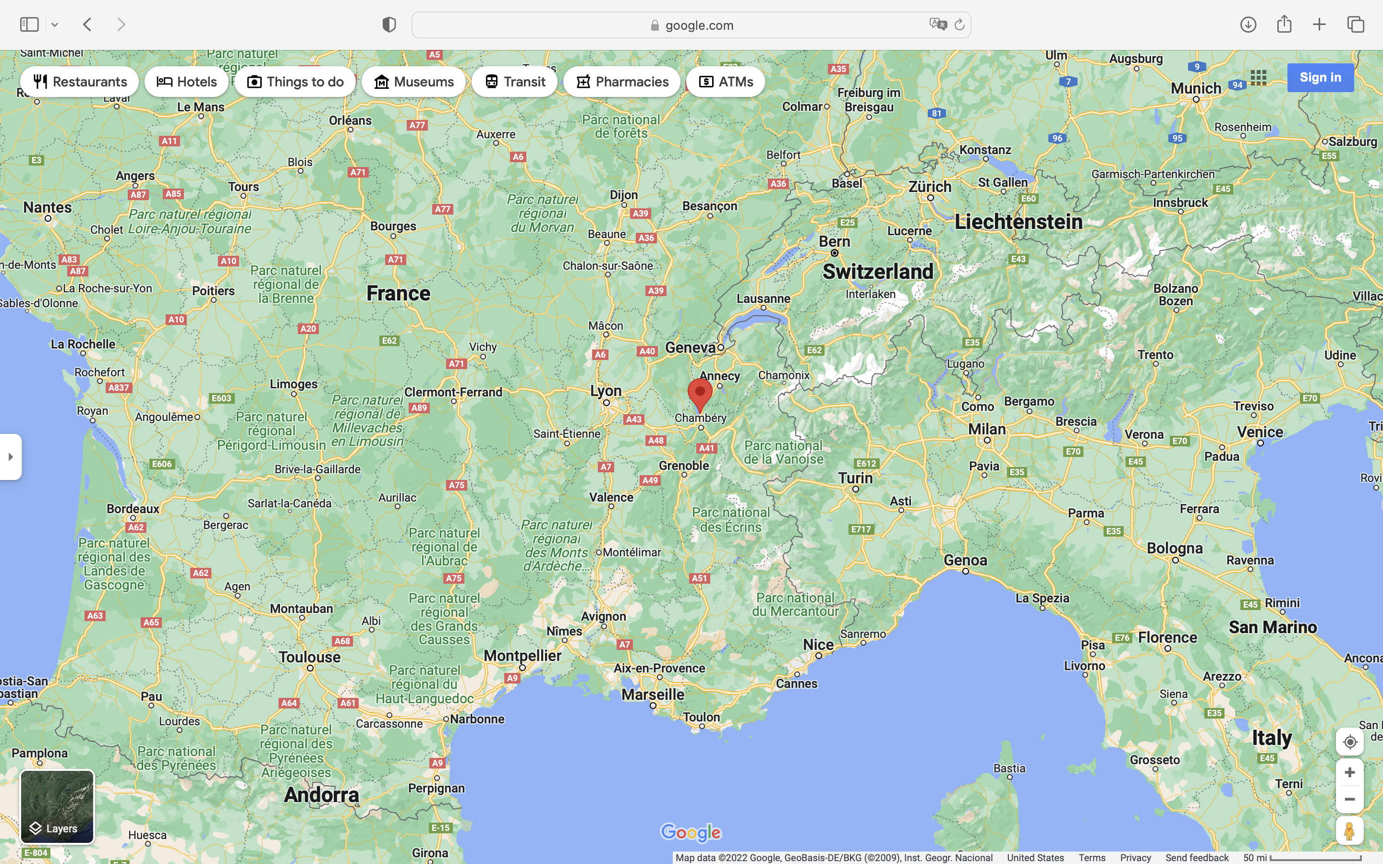Click the Street View pegman icon
This screenshot has width=1383, height=864.
(x=1349, y=831)
